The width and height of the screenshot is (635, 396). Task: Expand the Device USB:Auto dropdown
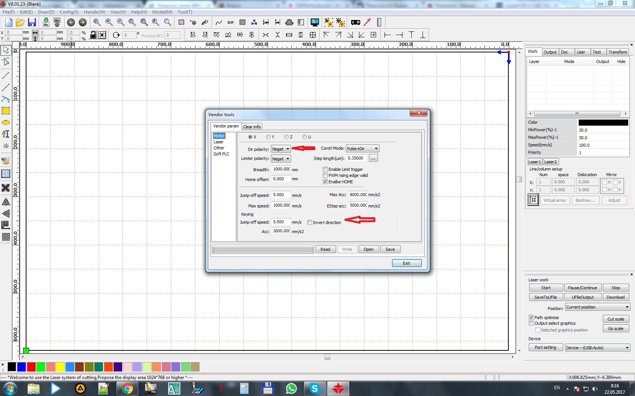coord(598,348)
